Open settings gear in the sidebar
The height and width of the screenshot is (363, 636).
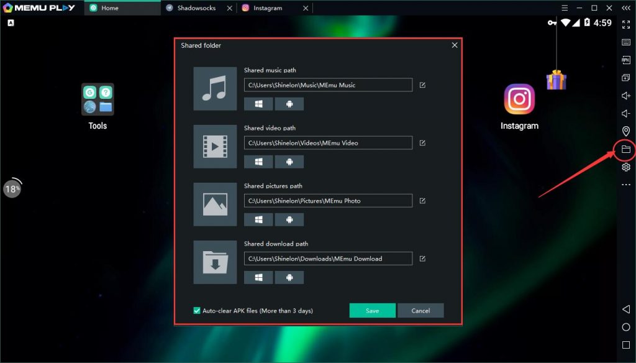(x=625, y=167)
